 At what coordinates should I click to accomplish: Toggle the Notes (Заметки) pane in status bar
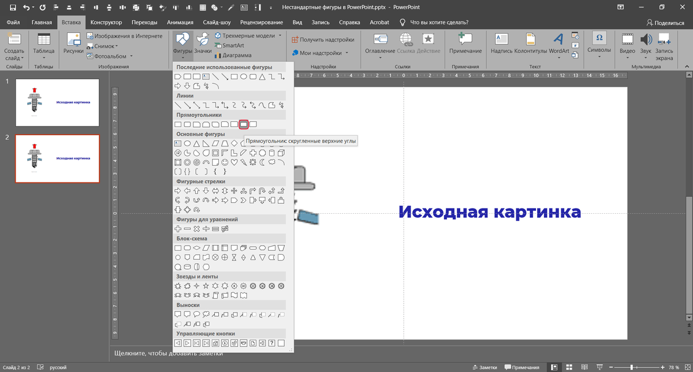(x=484, y=367)
